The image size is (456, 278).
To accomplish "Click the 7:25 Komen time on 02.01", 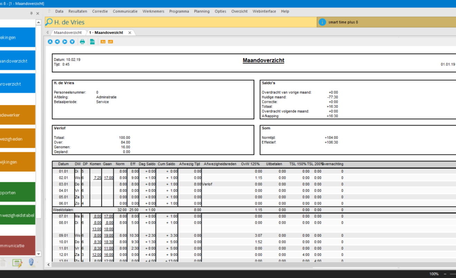I will (98, 178).
